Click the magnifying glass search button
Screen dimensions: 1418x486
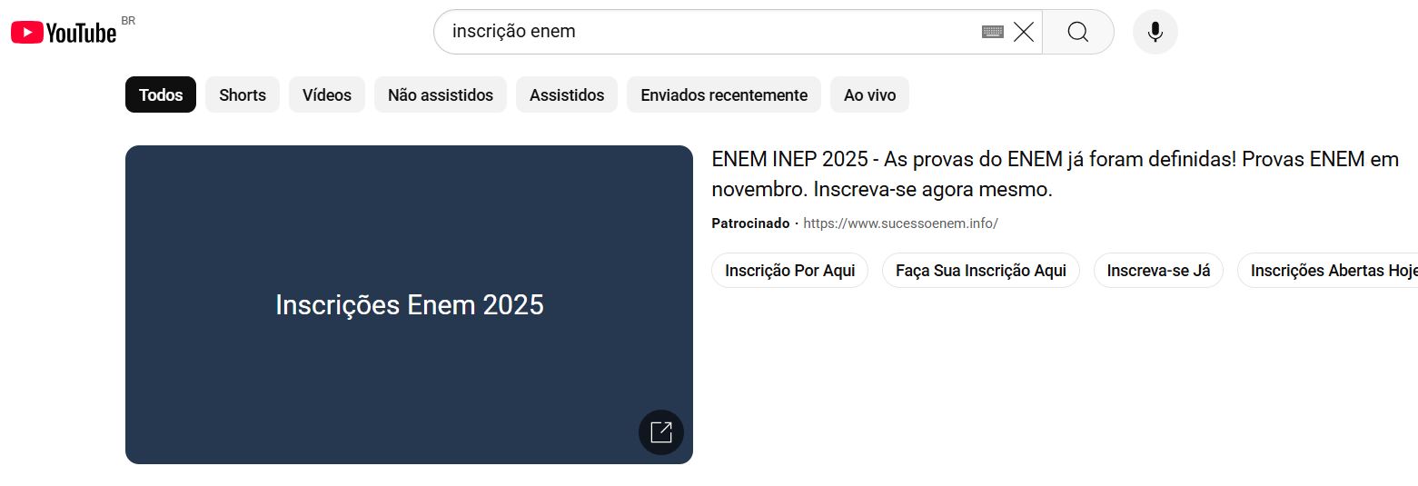point(1078,32)
